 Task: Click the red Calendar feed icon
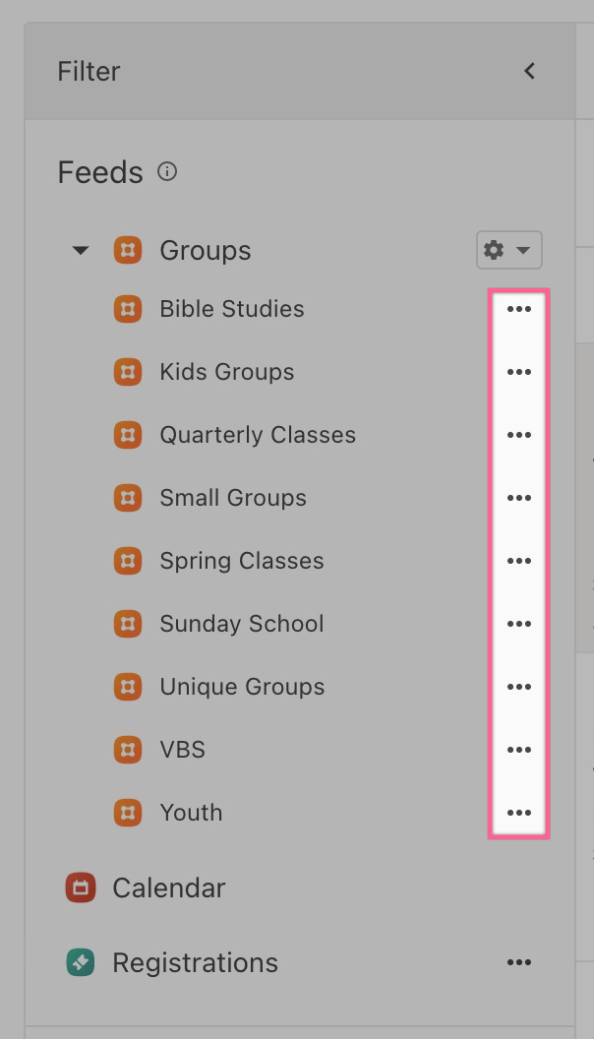pos(81,887)
